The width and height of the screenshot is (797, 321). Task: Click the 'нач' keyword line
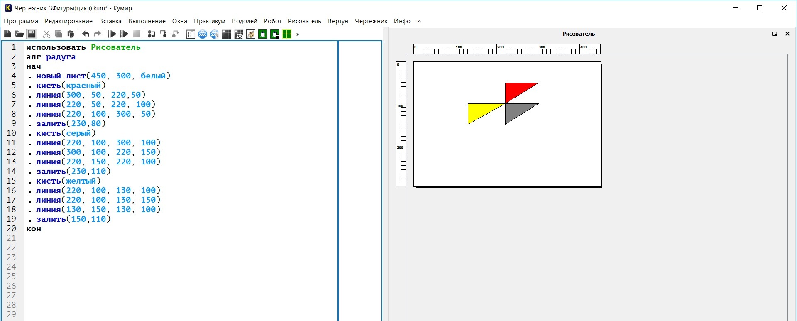point(34,66)
